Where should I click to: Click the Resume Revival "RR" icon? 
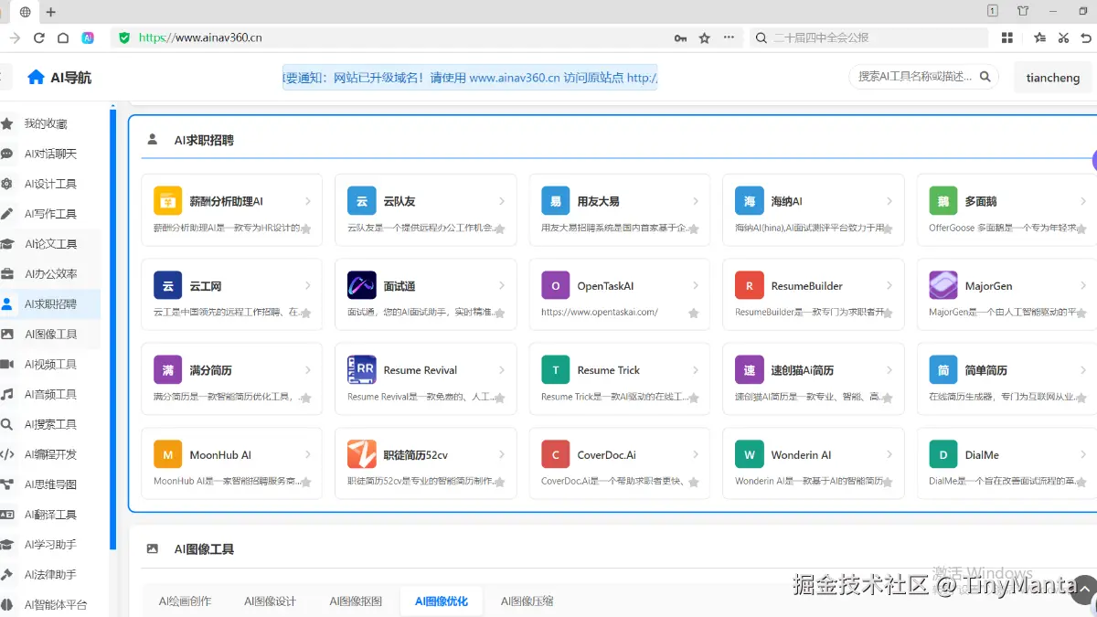(x=361, y=369)
